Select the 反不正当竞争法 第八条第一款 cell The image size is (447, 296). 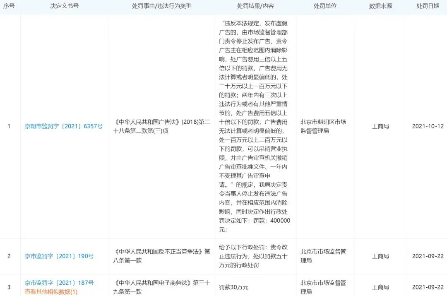(162, 256)
